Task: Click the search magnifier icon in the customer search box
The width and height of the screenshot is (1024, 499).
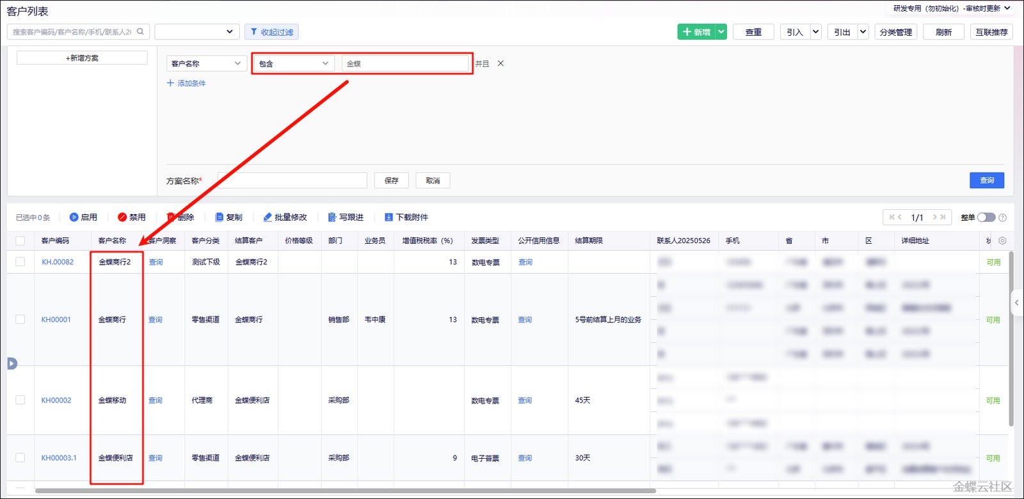Action: (x=141, y=31)
